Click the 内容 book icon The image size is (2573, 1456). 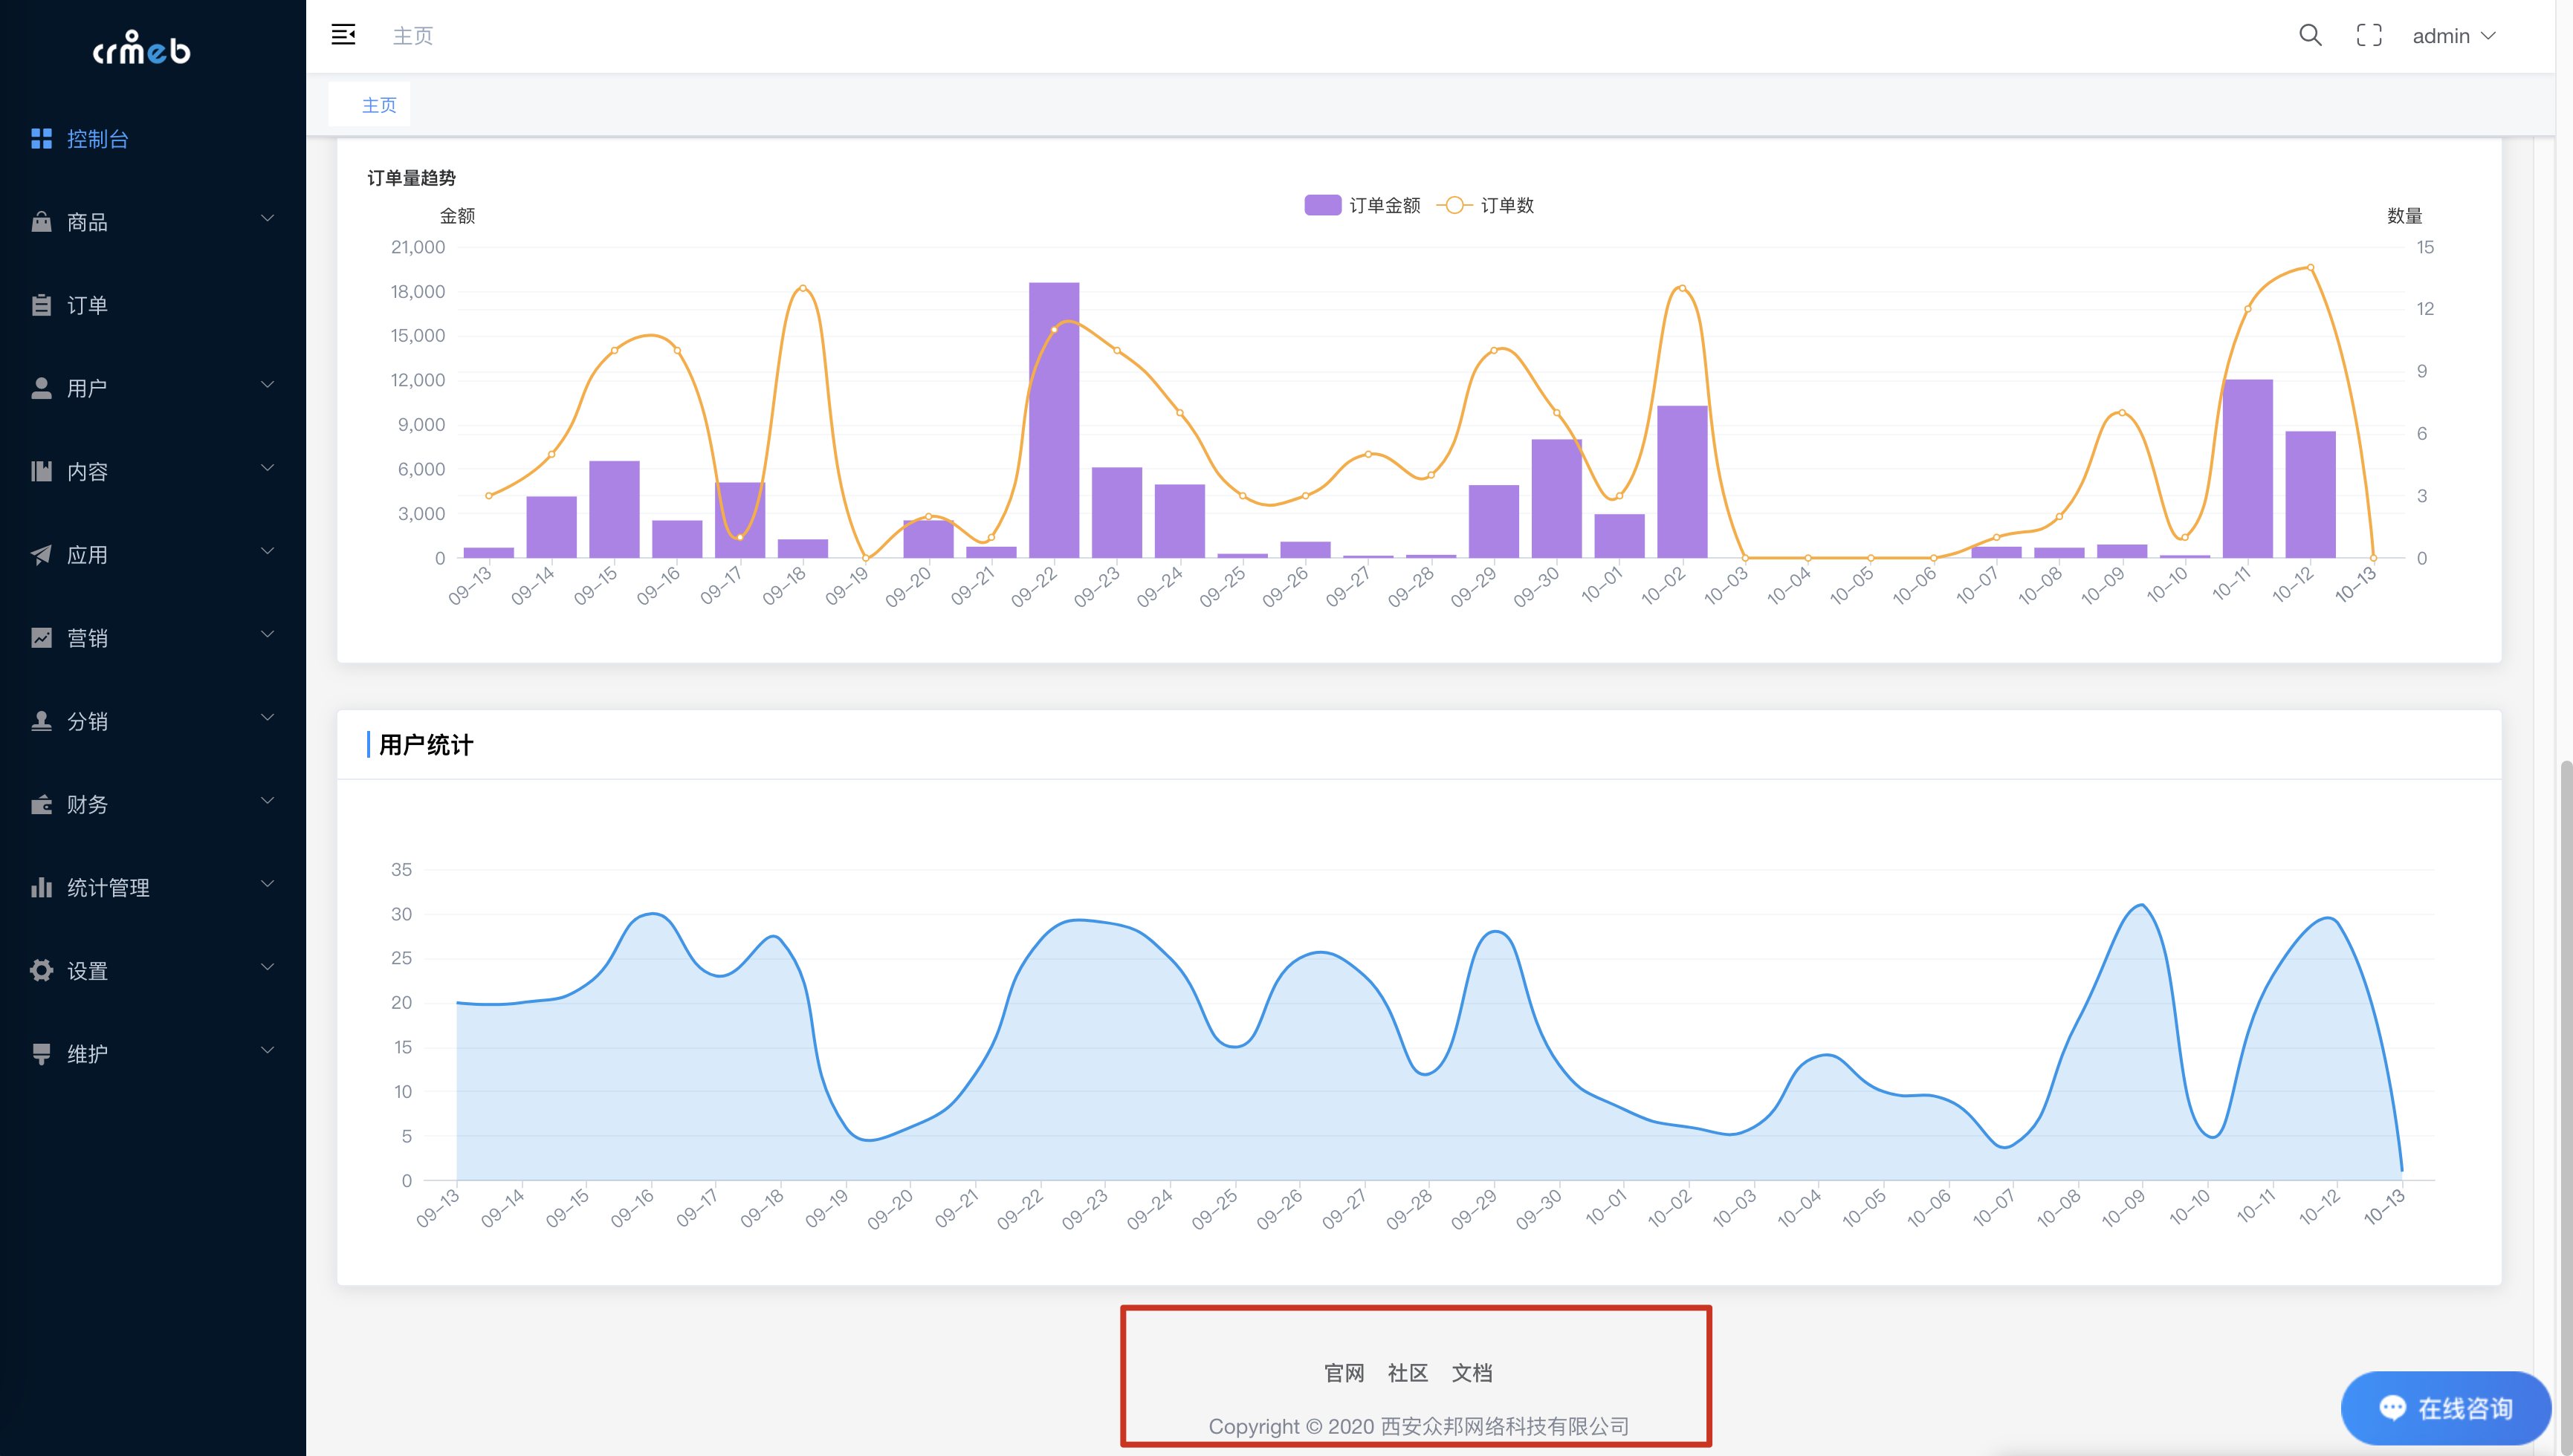point(41,471)
